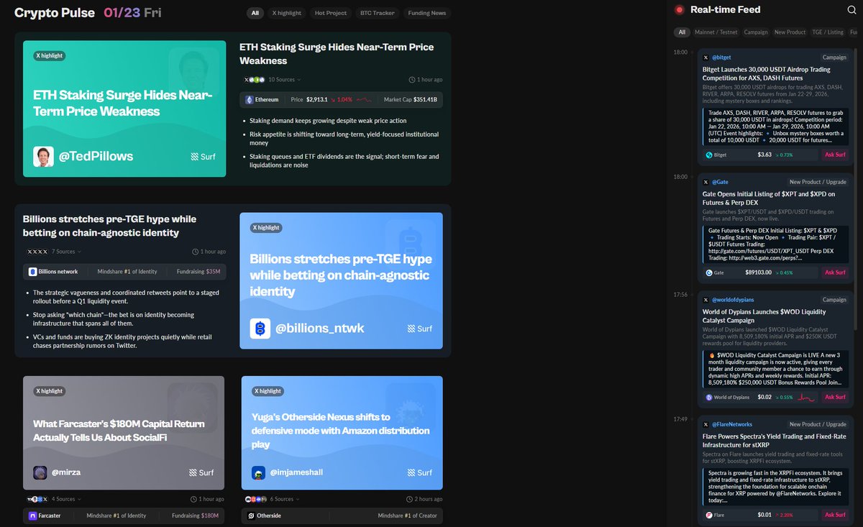Open the Gate $XPT and $XPD listing title
863x527 pixels.
tap(769, 198)
